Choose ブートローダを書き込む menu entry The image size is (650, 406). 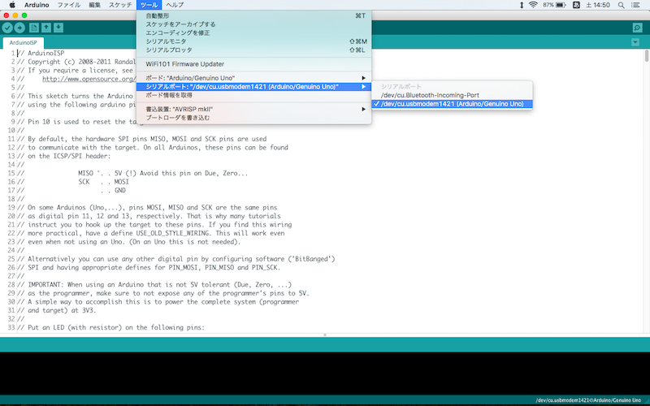[253, 118]
